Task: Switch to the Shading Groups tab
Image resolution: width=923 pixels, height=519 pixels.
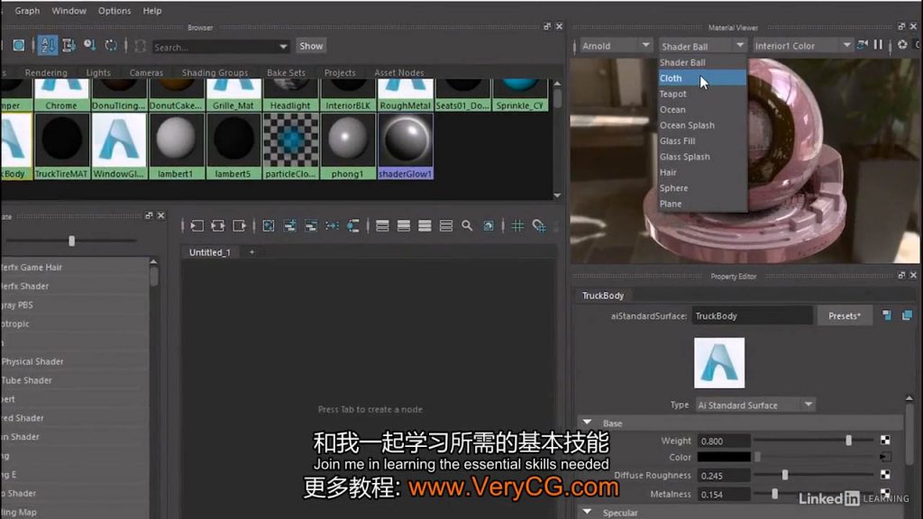Action: click(215, 72)
